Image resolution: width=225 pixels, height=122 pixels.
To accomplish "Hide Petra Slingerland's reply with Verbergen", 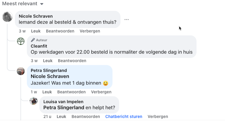I will point(101,92).
